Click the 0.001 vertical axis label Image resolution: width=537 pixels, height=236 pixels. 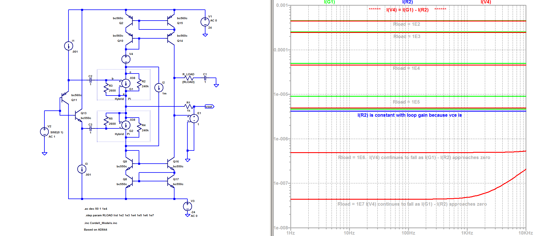coord(282,5)
